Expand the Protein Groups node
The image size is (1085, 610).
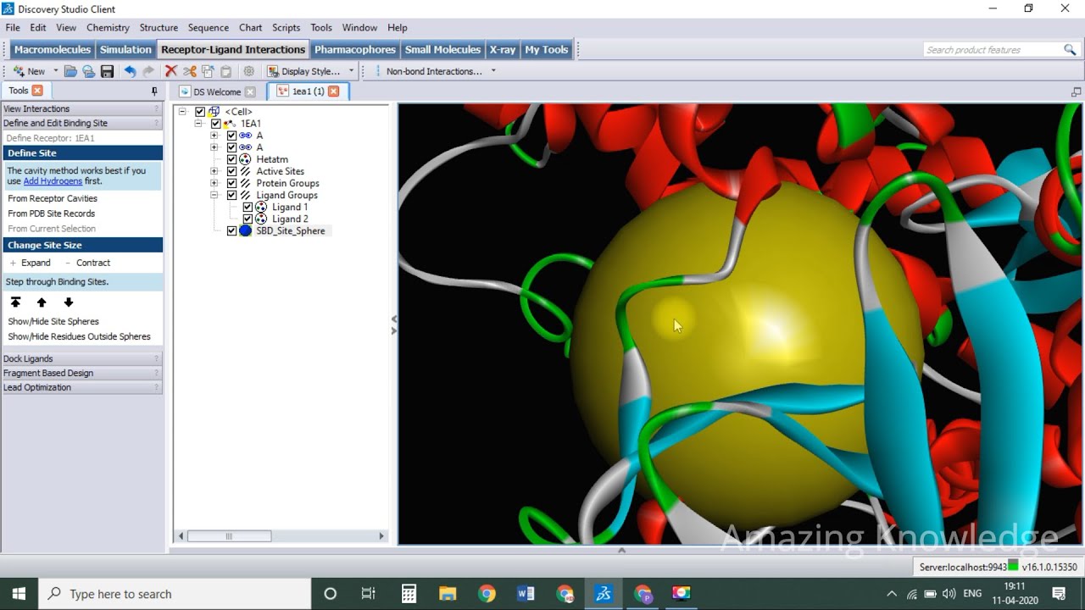coord(214,183)
